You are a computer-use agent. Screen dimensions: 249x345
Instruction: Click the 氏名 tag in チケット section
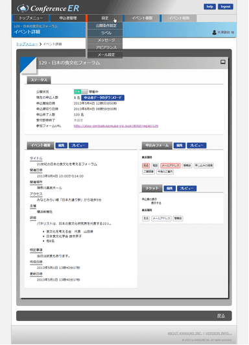[x=146, y=218]
